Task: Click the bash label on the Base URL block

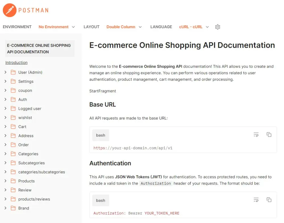Action: click(101, 135)
